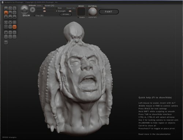Toggle Wireframe display with the W icon
This screenshot has width=183, height=140.
click(10, 27)
